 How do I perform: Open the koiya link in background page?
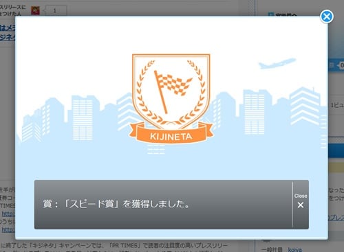[x=295, y=249]
